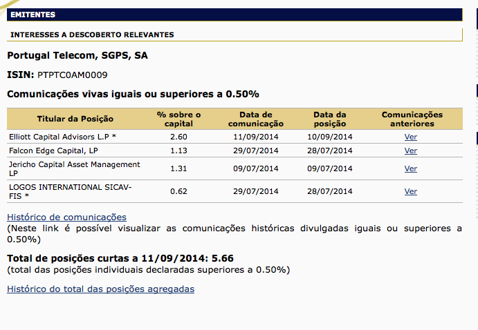Click position date 28/07/2014 in Falcon Edge row
Viewport: 478px width, 330px height.
point(330,151)
